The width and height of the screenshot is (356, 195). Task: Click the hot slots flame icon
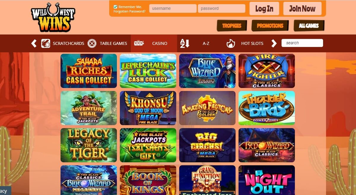coord(231,43)
